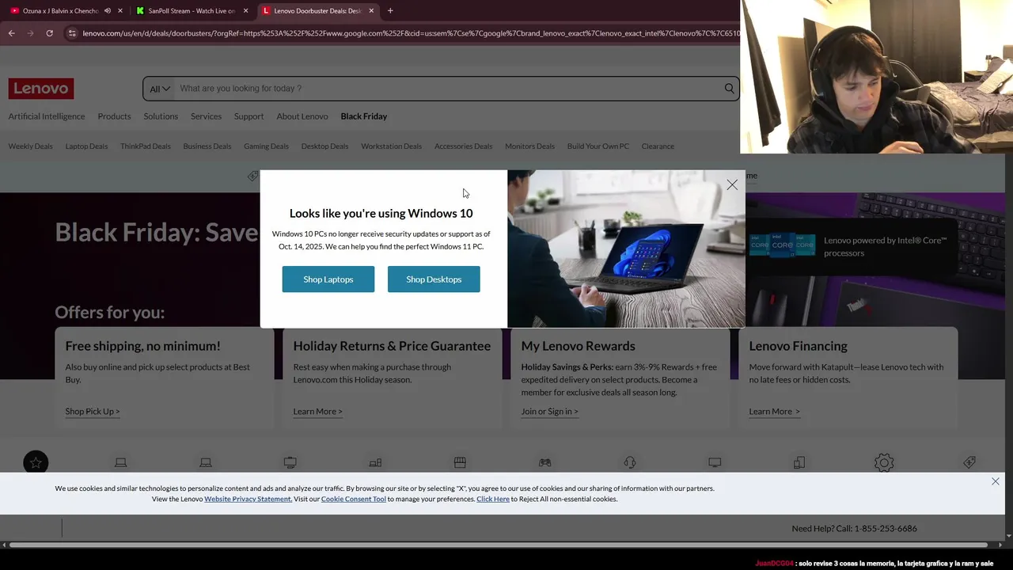Open the Black Friday menu item
This screenshot has height=570, width=1013.
click(364, 116)
